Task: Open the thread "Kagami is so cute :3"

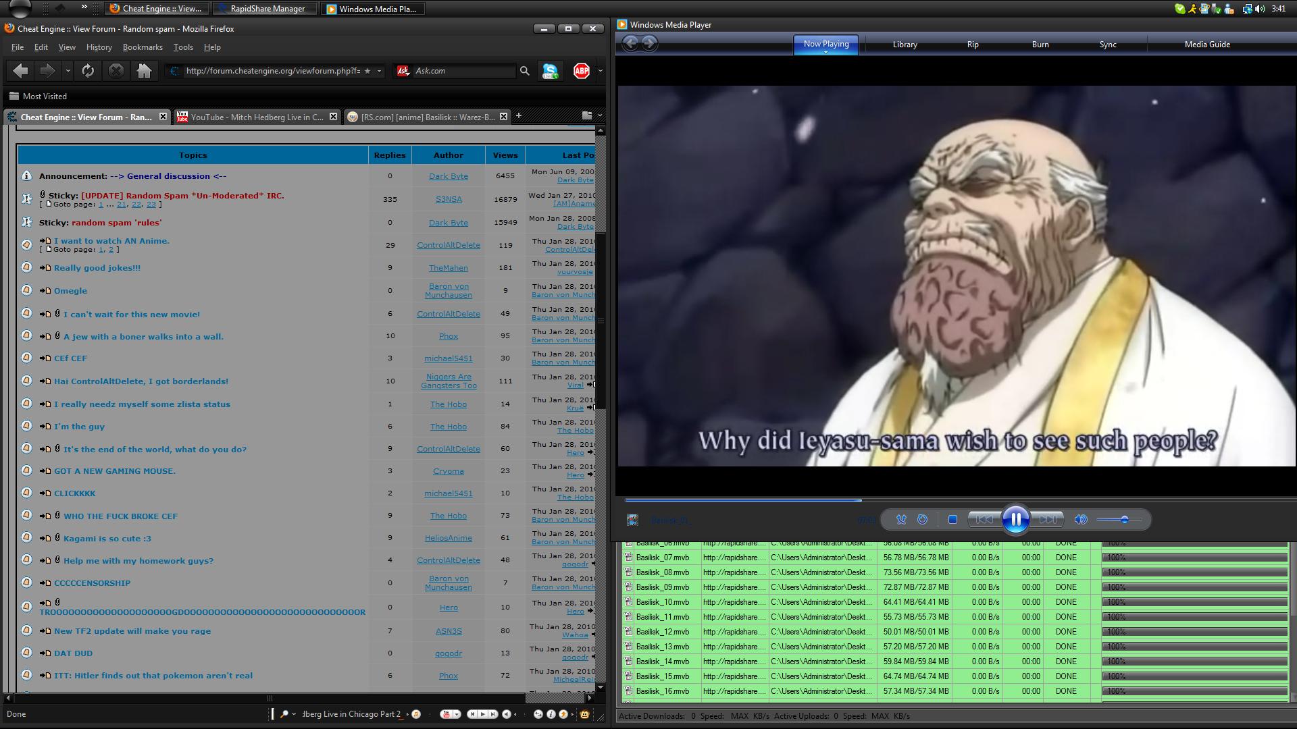Action: (x=107, y=539)
